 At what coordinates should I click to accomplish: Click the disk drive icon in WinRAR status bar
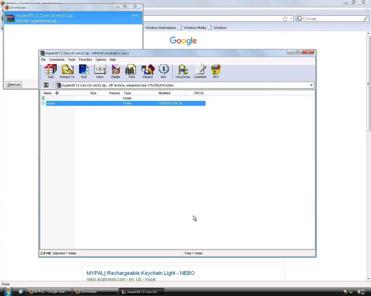(43, 253)
